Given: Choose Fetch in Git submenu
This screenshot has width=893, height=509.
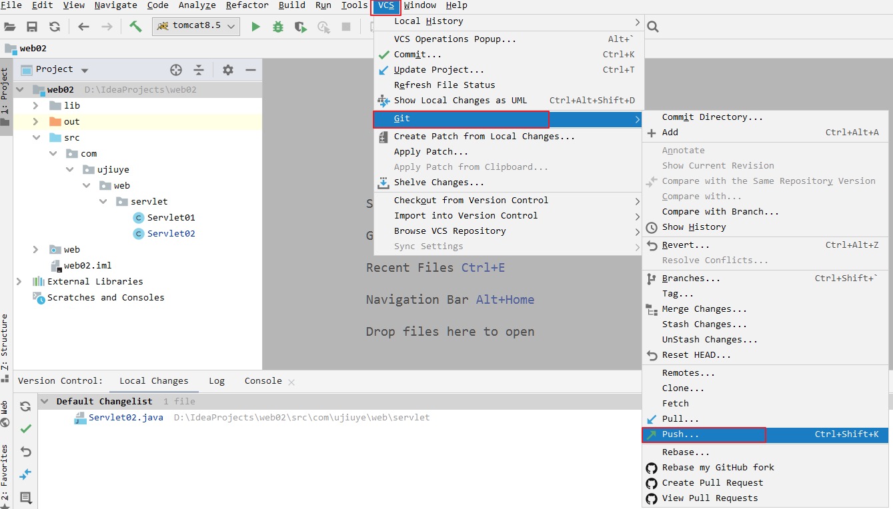Looking at the screenshot, I should (766, 404).
